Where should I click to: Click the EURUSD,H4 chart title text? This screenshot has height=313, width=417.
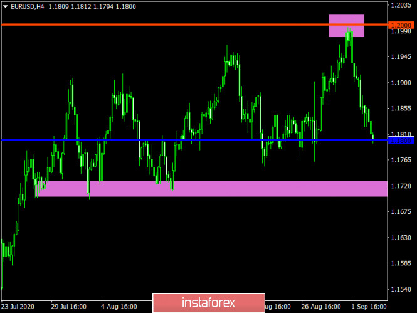28,7
